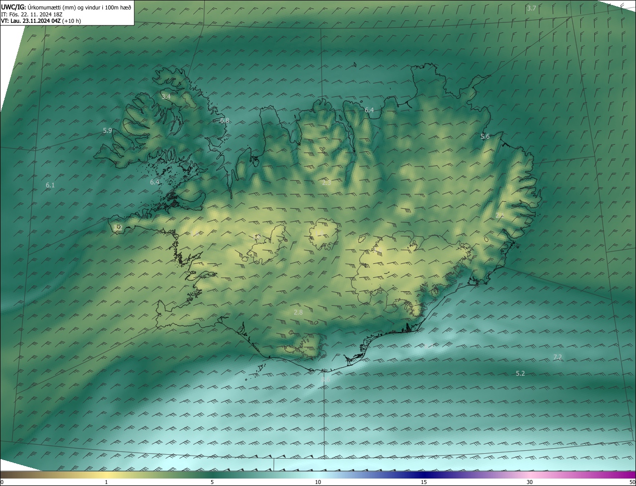Click the 3.7 value label on the map
Screen dimensions: 636x486
click(532, 8)
